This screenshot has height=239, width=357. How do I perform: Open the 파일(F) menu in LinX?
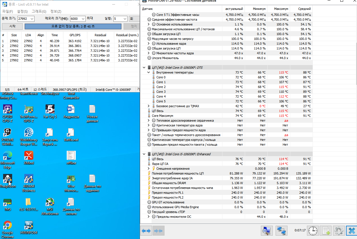[8, 12]
